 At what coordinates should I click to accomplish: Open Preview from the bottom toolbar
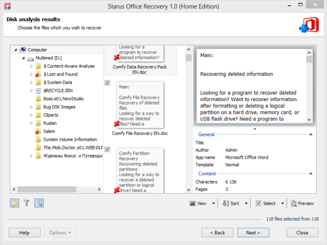click(302, 203)
